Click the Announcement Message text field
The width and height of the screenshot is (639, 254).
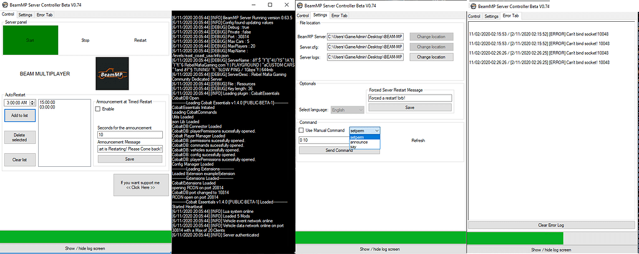tap(130, 149)
